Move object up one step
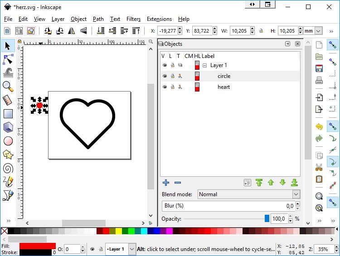 (271, 183)
